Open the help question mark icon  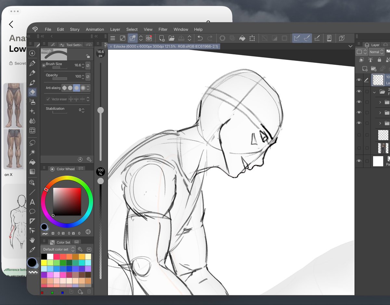(342, 38)
